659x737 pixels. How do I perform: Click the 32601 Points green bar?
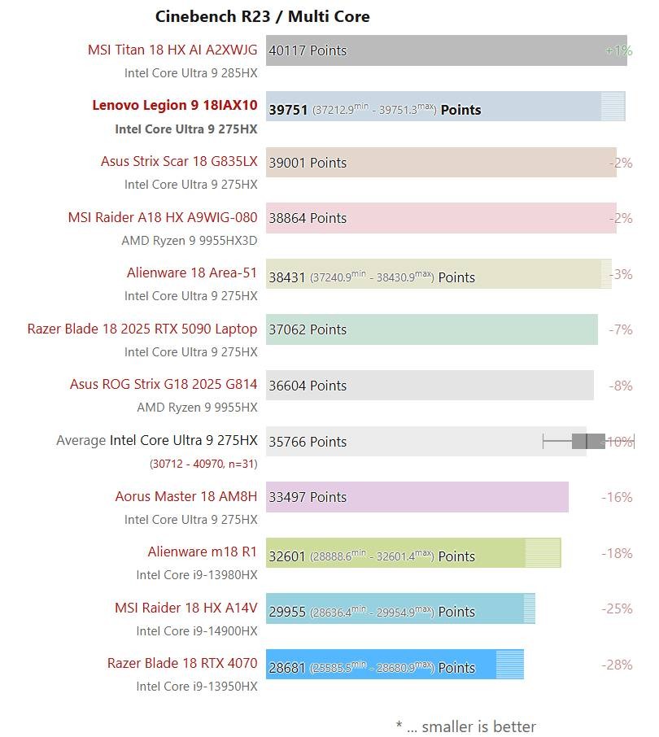413,553
